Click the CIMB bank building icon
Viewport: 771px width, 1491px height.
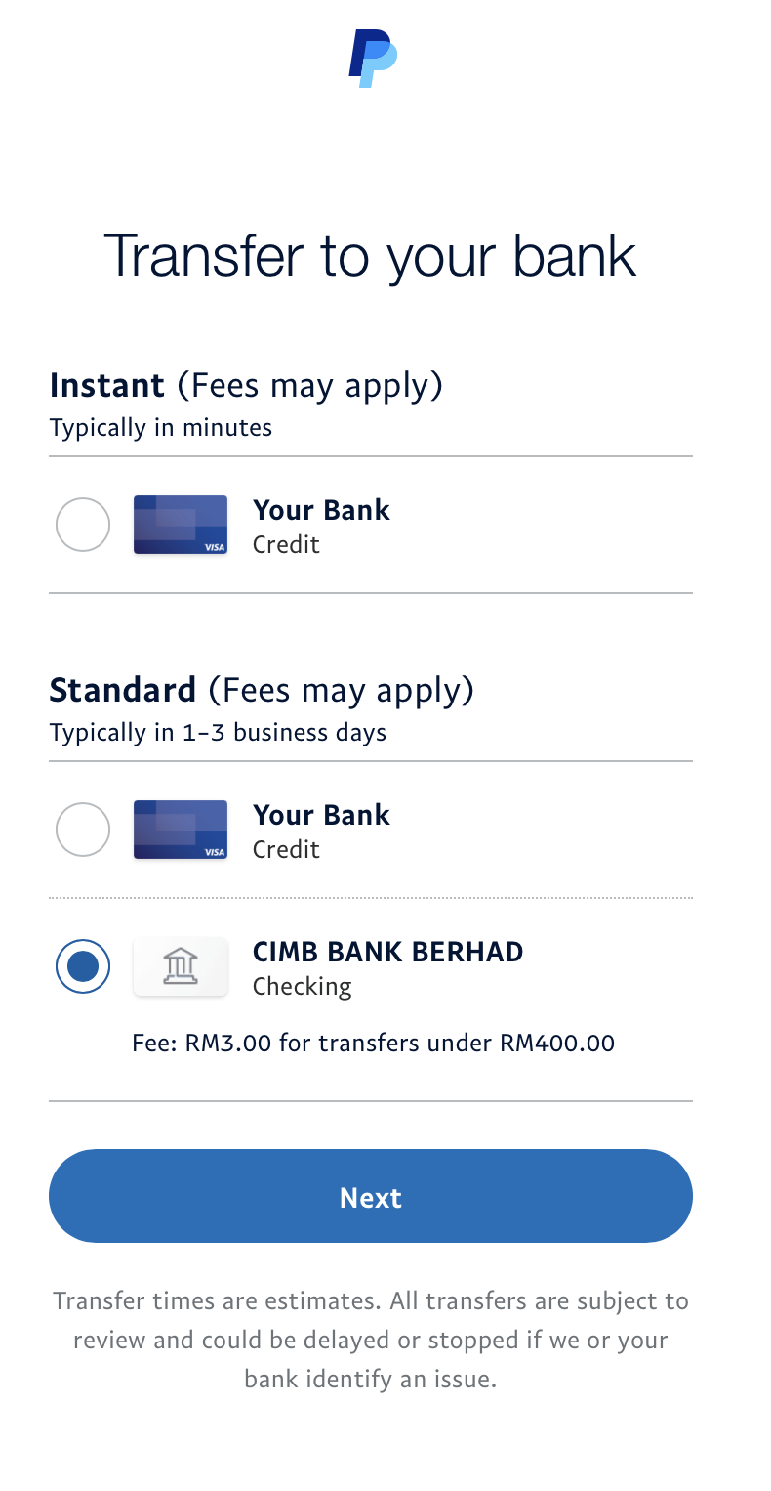pos(181,966)
